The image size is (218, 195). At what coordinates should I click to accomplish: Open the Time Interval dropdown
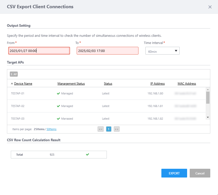click(x=162, y=51)
